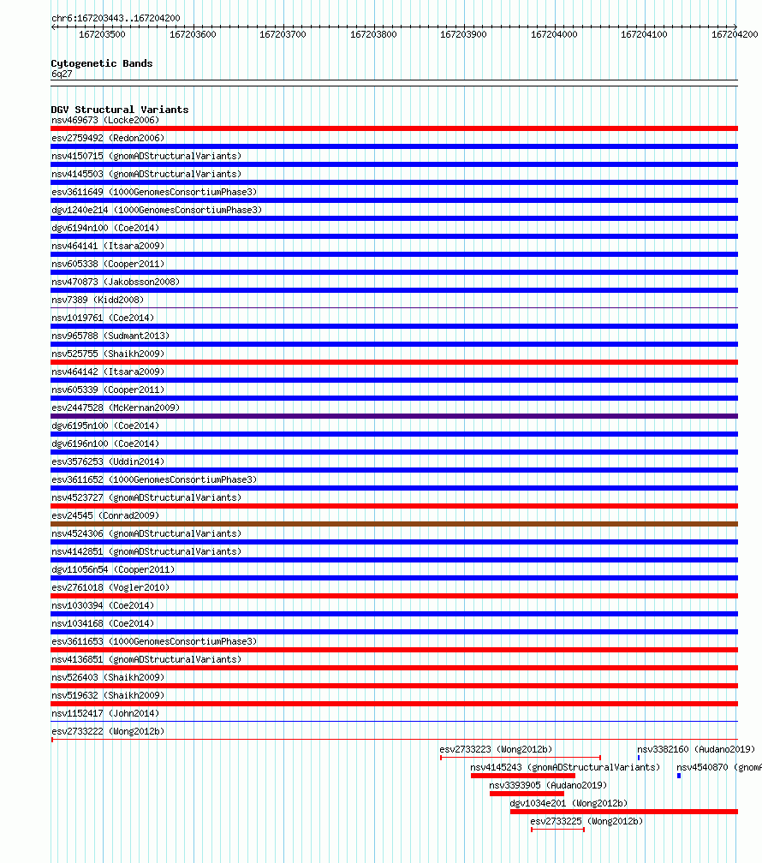
Task: Select dgv6196n100 (Coe2014) label
Action: [105, 443]
